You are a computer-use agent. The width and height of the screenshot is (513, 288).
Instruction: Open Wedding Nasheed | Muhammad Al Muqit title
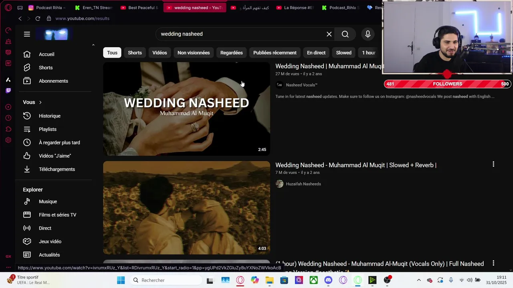coord(329,66)
